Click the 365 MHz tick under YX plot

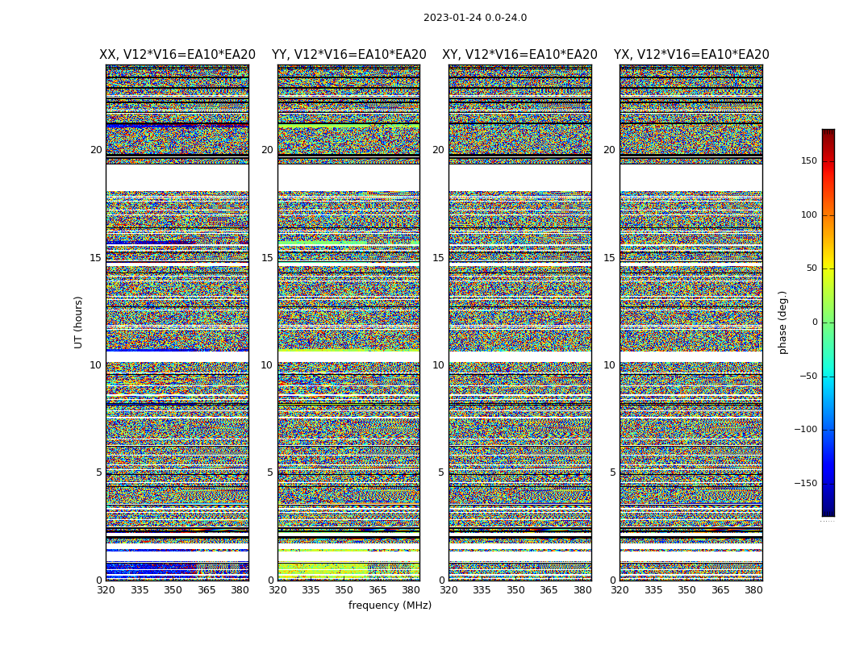pyautogui.click(x=720, y=590)
